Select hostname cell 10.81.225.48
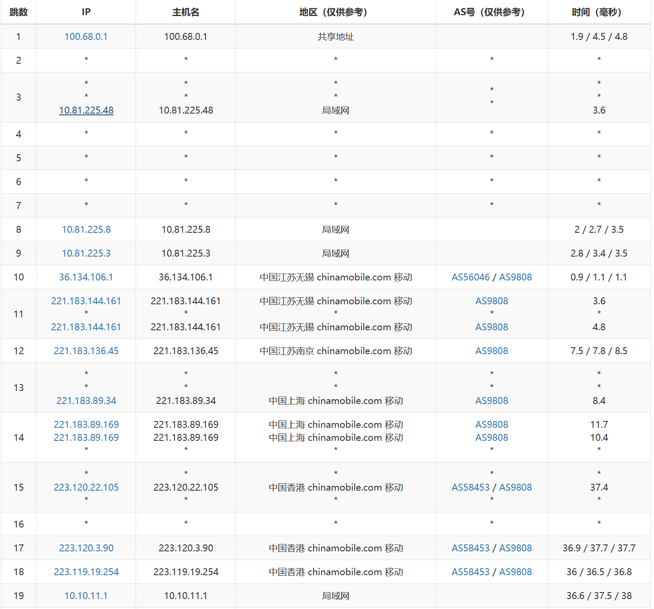The width and height of the screenshot is (654, 609). 186,110
